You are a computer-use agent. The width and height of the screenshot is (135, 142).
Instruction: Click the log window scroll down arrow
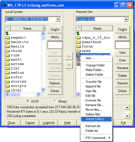click(x=127, y=116)
